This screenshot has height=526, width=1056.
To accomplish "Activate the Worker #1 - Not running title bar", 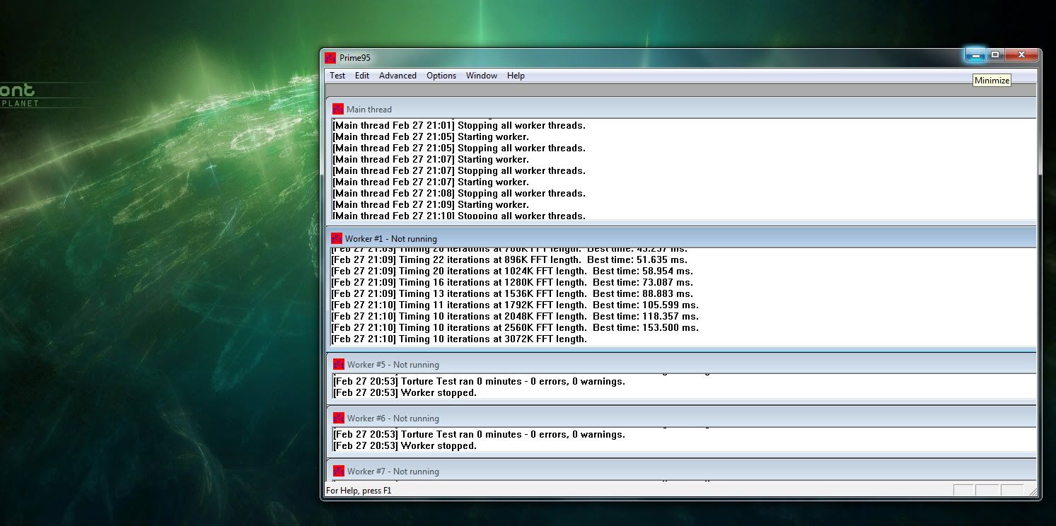I will click(x=681, y=238).
